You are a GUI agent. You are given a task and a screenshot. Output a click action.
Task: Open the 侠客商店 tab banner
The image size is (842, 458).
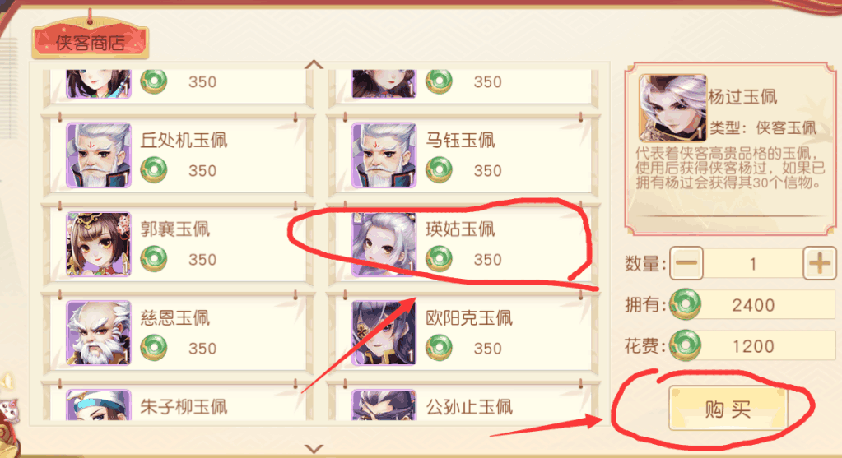click(x=91, y=43)
